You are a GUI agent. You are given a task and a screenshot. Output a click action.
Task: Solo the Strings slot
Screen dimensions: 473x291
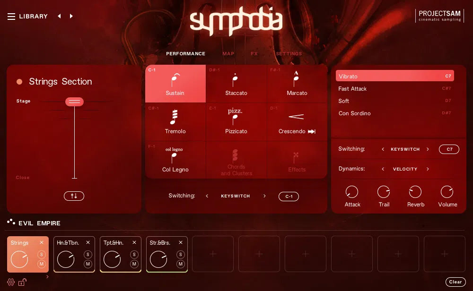41,254
